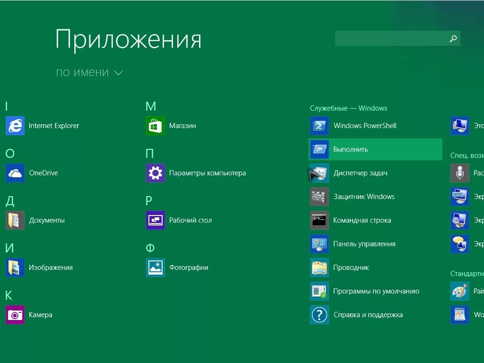Click the letter П group header
The image size is (484, 363).
tap(149, 154)
